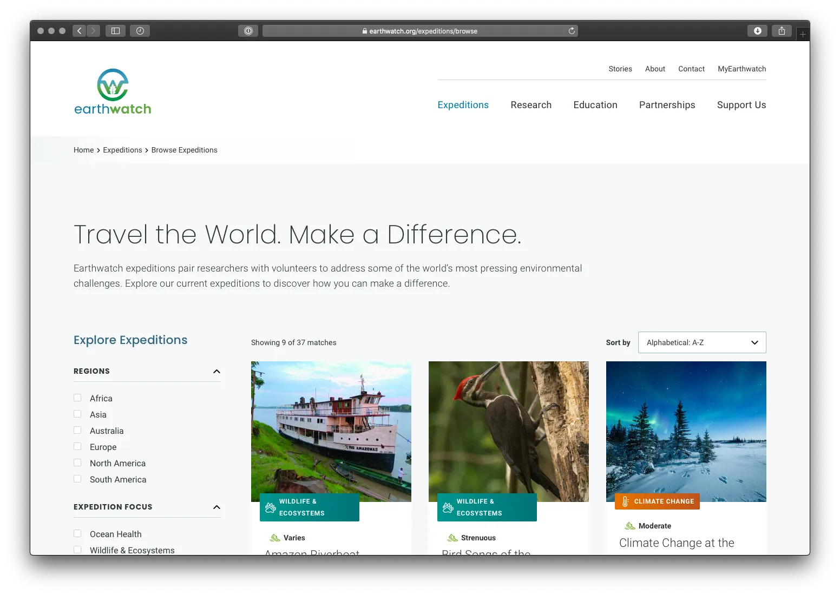Click the boot icon beside Varies
Viewport: 840px width, 595px height.
[275, 538]
